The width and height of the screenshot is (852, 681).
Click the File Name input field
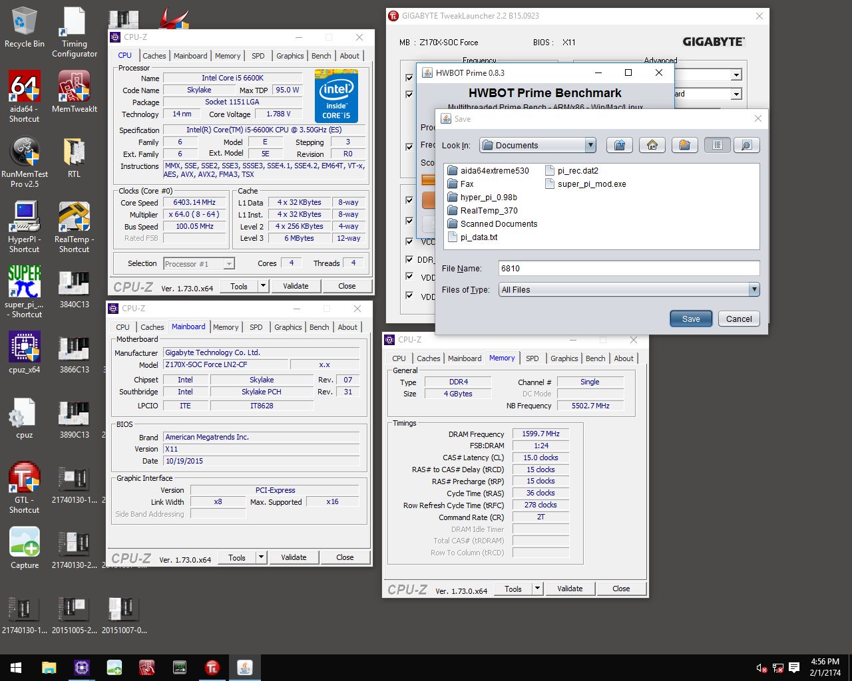coord(629,268)
